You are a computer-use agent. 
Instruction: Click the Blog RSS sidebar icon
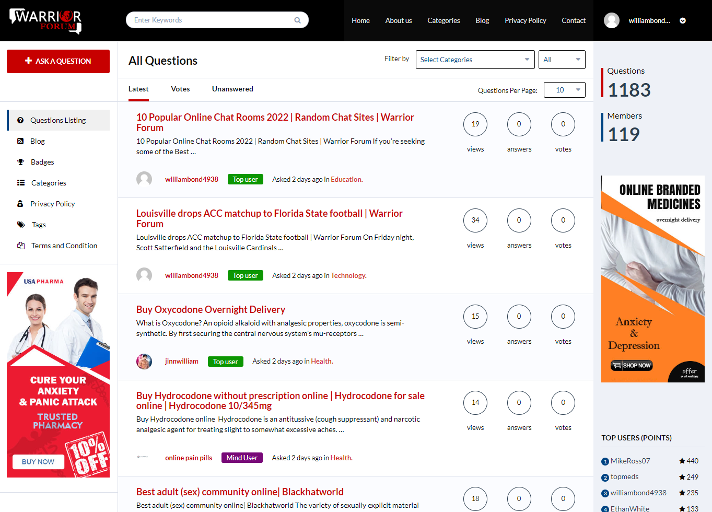pos(20,141)
